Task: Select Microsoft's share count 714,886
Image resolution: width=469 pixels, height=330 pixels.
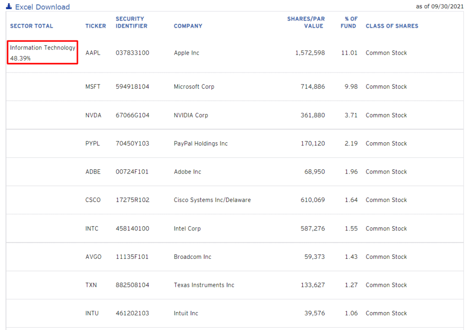Action: click(313, 87)
